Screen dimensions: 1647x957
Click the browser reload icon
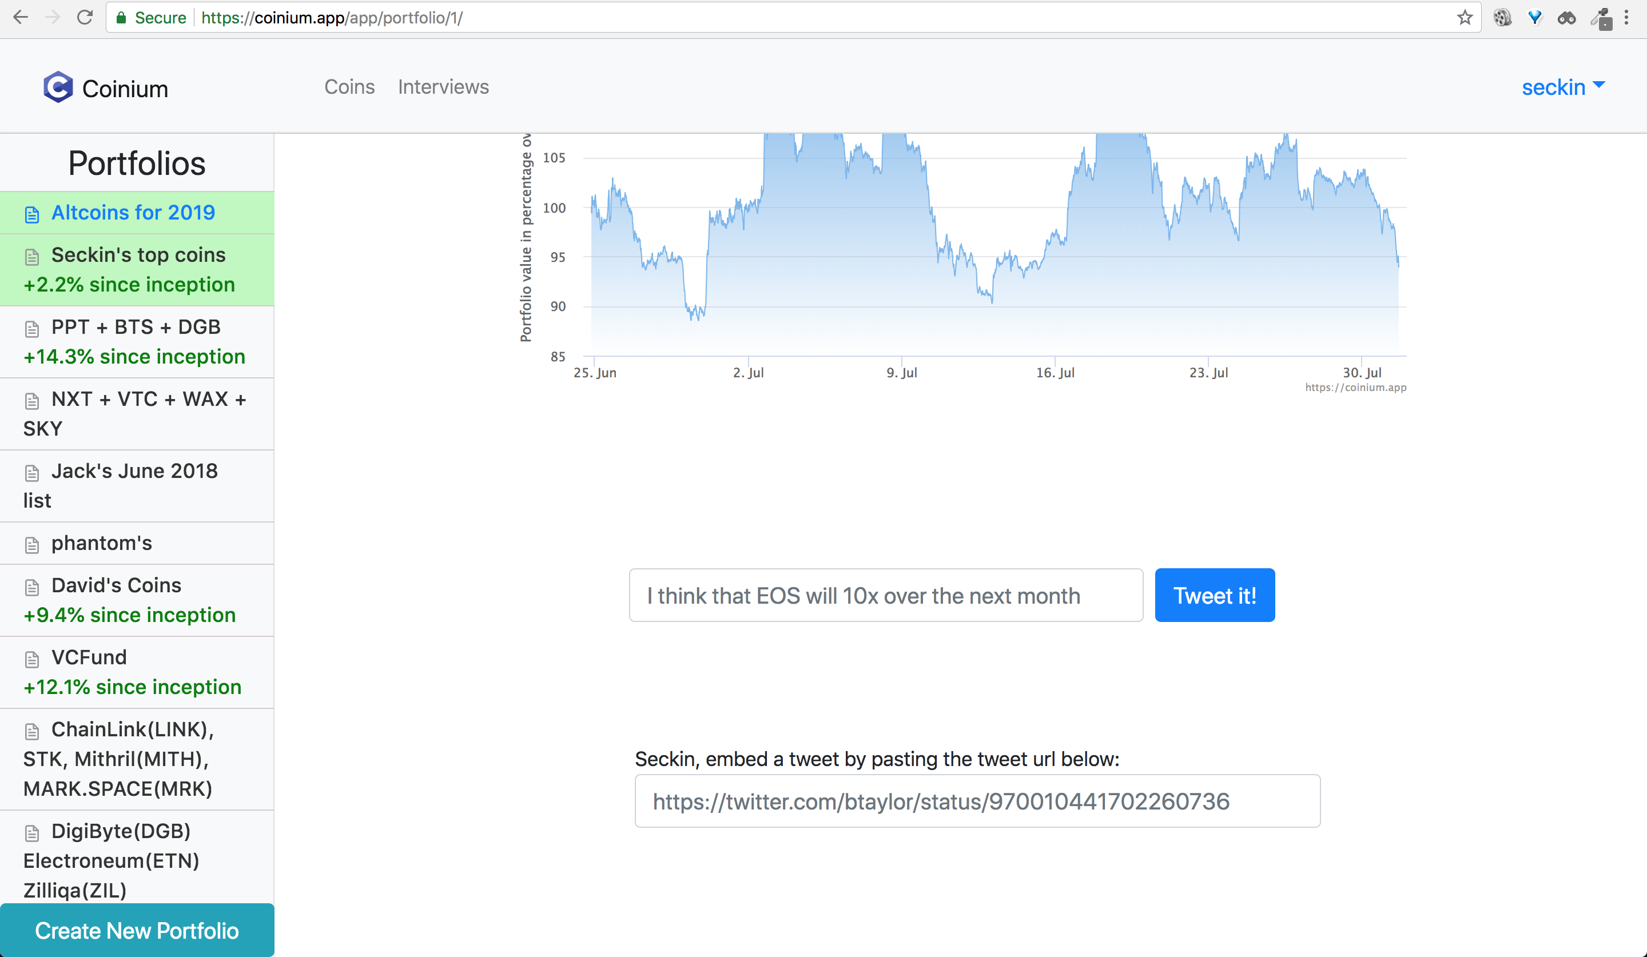(84, 18)
